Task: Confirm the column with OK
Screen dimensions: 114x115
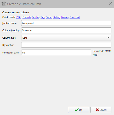Action: 78,110
